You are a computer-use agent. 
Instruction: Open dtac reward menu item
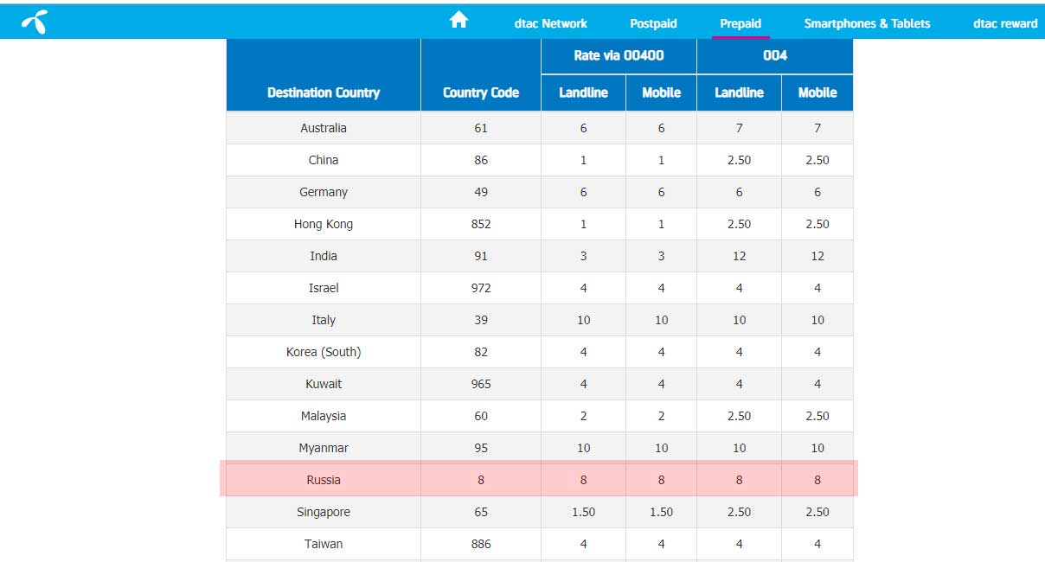click(1004, 23)
